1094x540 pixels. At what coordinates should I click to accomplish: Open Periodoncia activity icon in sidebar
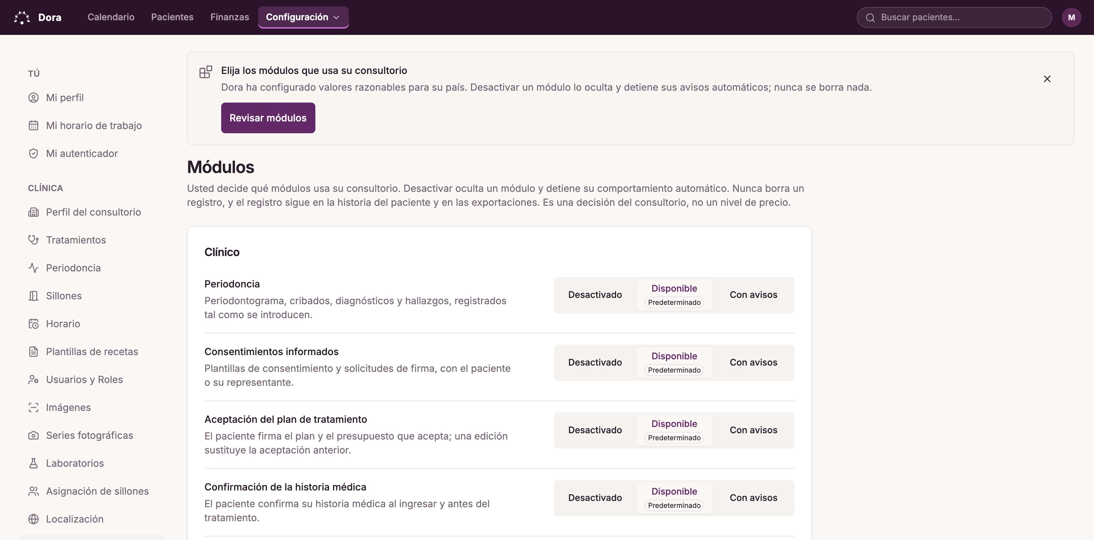33,268
